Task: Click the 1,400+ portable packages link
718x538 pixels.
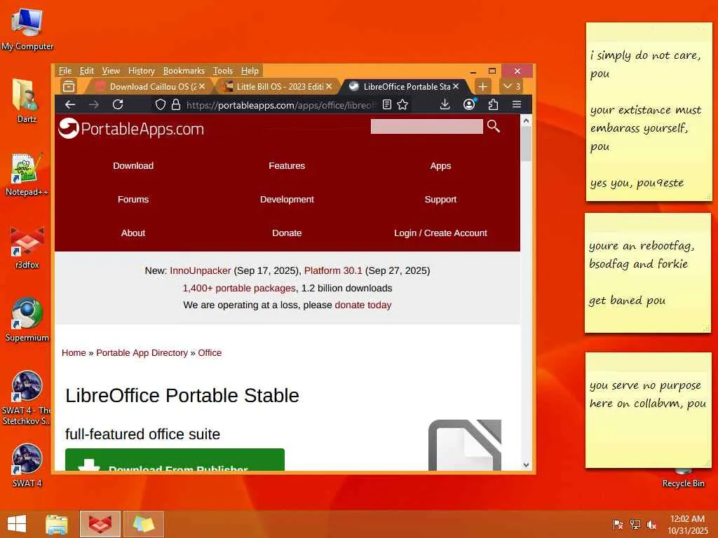Action: coord(239,288)
